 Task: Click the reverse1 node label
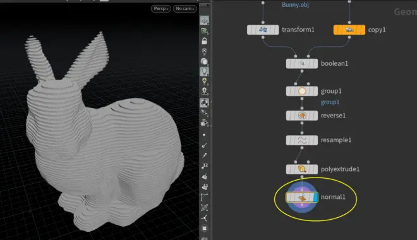tap(333, 116)
